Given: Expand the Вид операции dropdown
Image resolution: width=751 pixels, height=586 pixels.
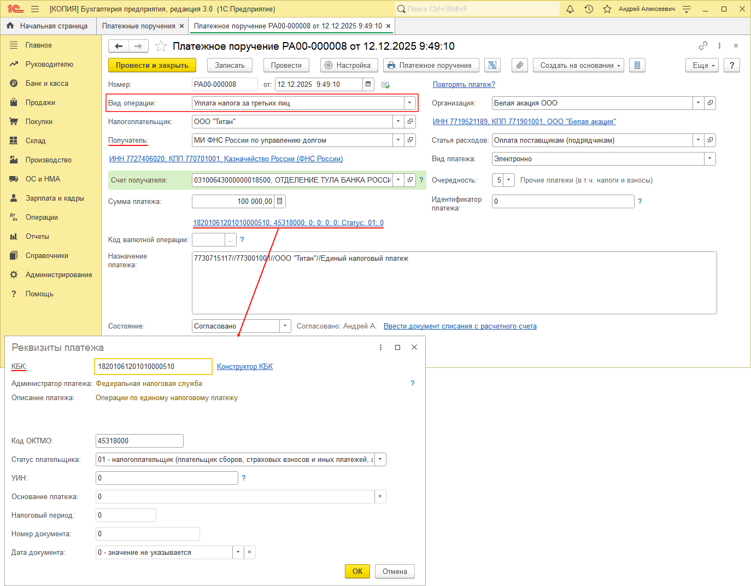Looking at the screenshot, I should (x=409, y=103).
